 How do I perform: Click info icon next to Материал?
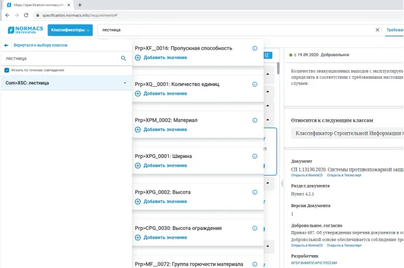(x=255, y=120)
